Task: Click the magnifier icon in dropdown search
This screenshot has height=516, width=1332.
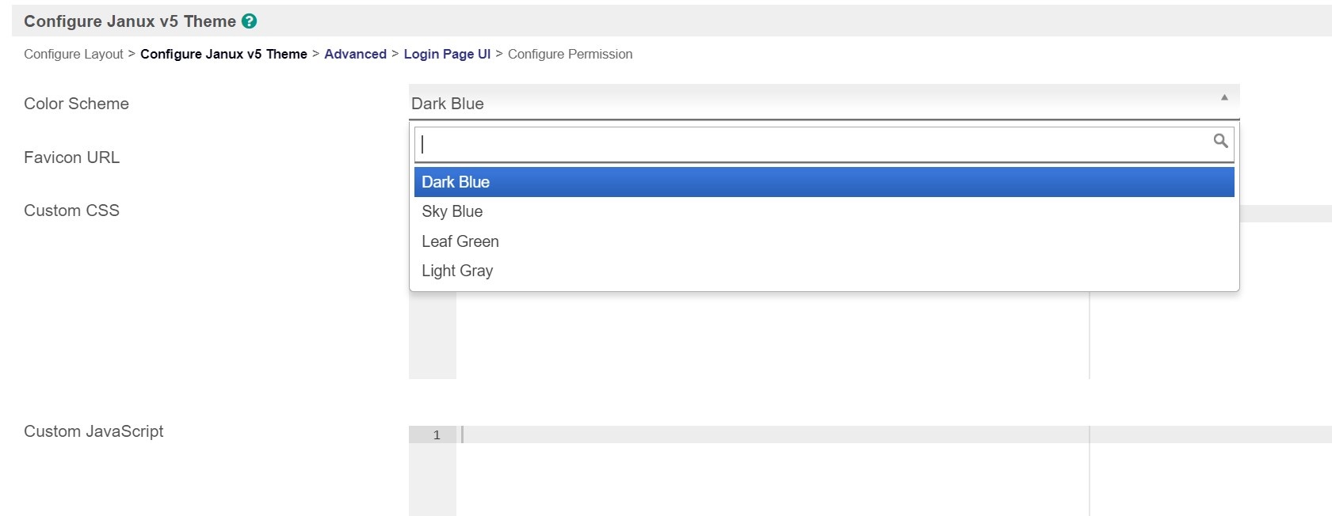Action: tap(1220, 141)
